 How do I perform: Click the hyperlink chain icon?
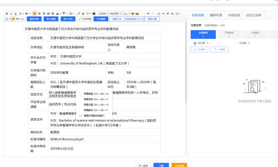tap(163, 13)
